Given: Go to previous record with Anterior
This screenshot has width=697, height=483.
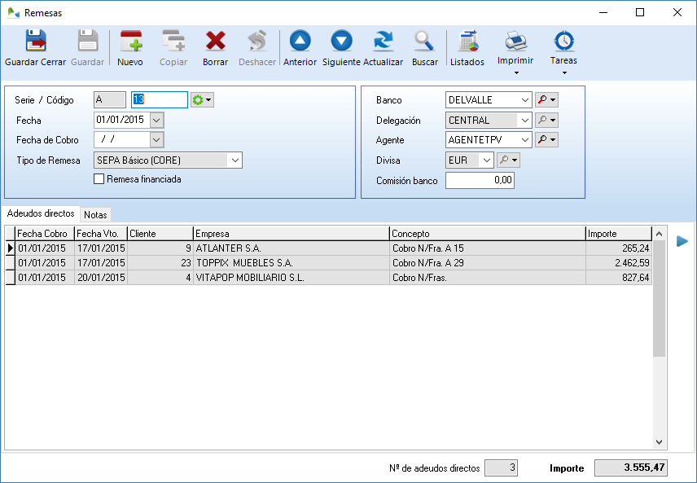Looking at the screenshot, I should pos(300,42).
